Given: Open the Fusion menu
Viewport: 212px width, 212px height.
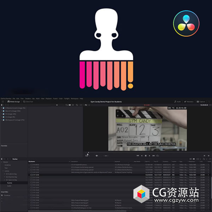Looking at the screenshot, I should 55,99.
